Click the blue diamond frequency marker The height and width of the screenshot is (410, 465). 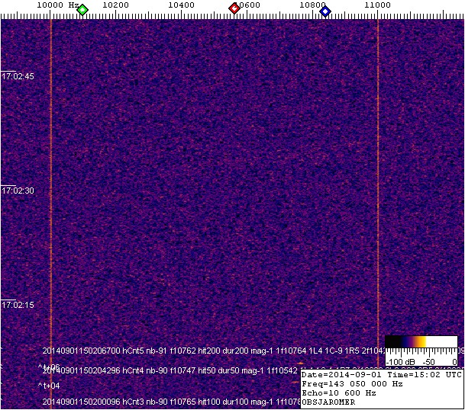(325, 11)
